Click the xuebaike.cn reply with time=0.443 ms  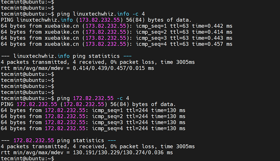coord(116,38)
